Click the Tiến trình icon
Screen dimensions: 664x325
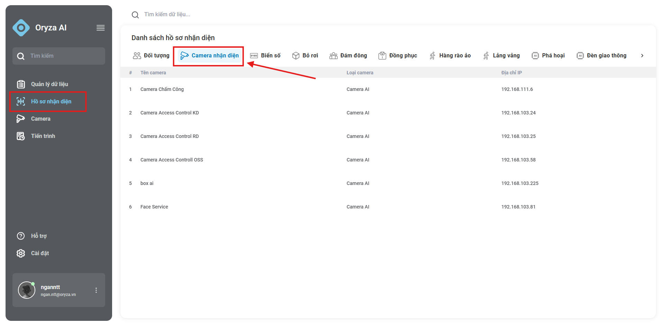pos(21,136)
